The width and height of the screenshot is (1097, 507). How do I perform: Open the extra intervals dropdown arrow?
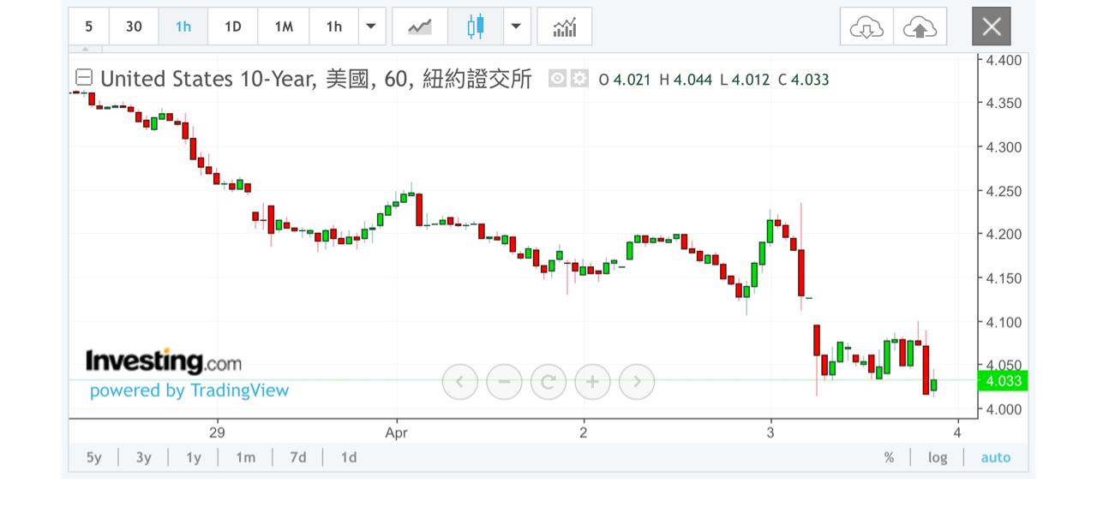[371, 27]
